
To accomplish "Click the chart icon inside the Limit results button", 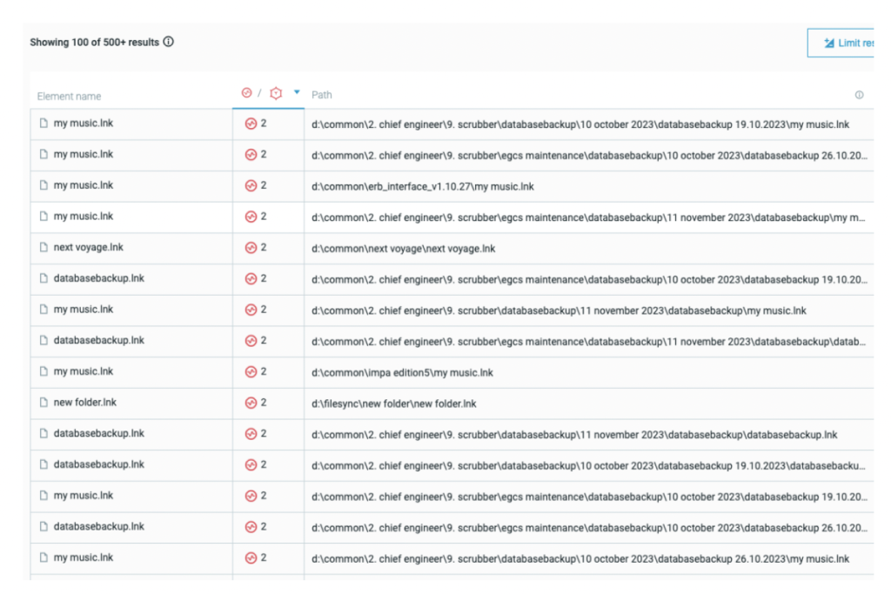I will tap(827, 43).
